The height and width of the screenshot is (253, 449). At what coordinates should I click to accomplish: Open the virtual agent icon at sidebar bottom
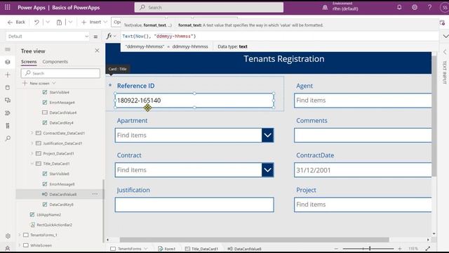click(x=8, y=248)
